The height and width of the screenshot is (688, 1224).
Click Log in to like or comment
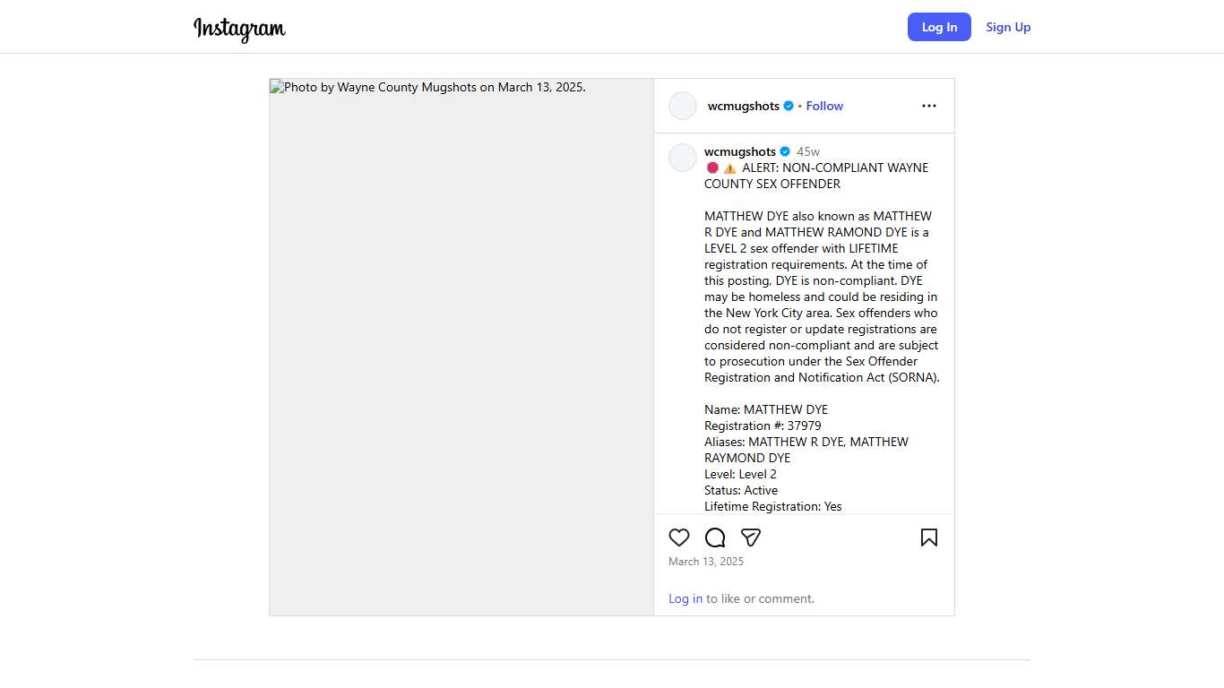tap(685, 598)
